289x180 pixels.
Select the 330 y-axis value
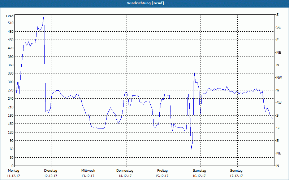click(x=11, y=73)
